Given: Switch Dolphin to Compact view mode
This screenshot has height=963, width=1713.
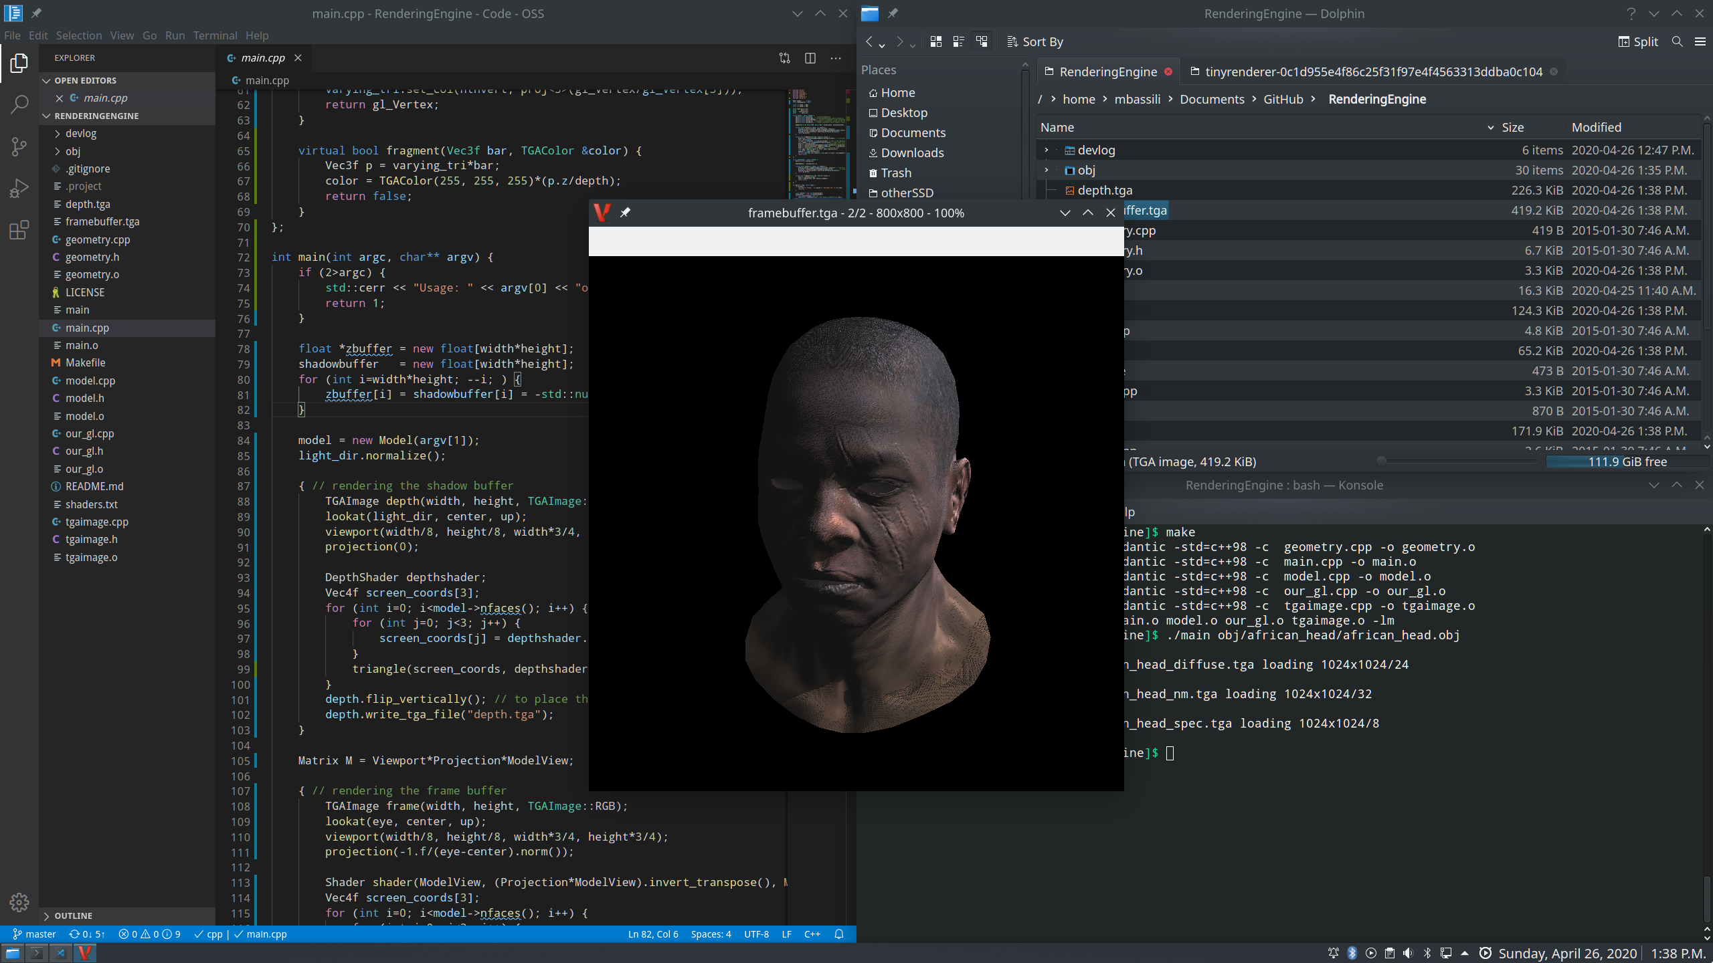Looking at the screenshot, I should 958,41.
